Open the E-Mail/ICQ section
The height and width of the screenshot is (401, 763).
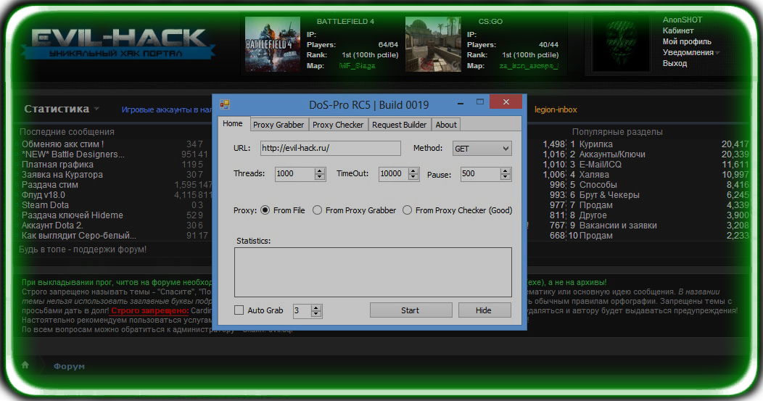600,165
